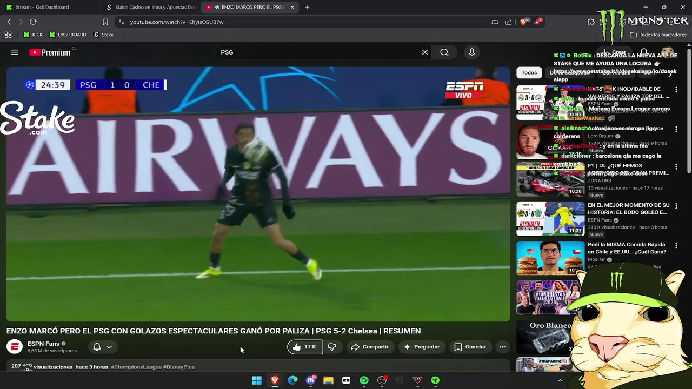The width and height of the screenshot is (692, 389).
Task: Open options for Bodo goleó video suggestion
Action: (676, 207)
